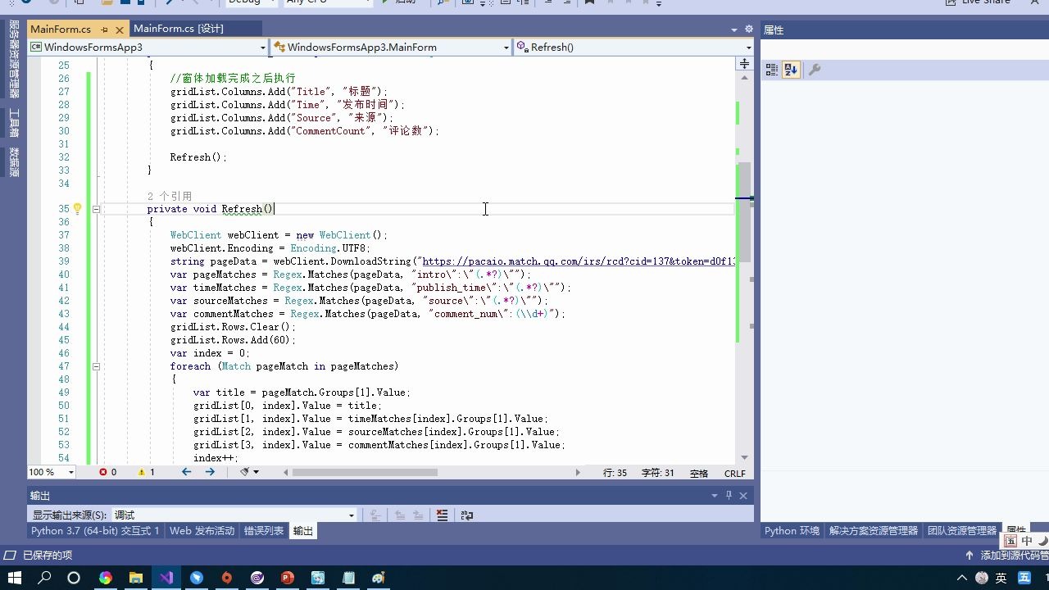
Task: Close the MainForm.cs tab
Action: coord(119,29)
